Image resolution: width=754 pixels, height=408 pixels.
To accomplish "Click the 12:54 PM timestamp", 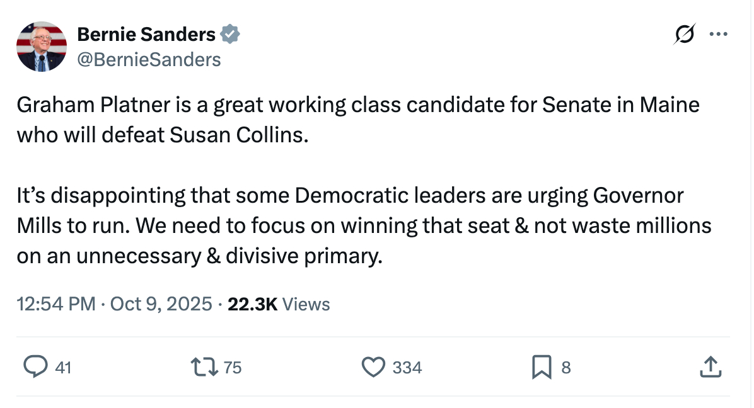I will (55, 304).
